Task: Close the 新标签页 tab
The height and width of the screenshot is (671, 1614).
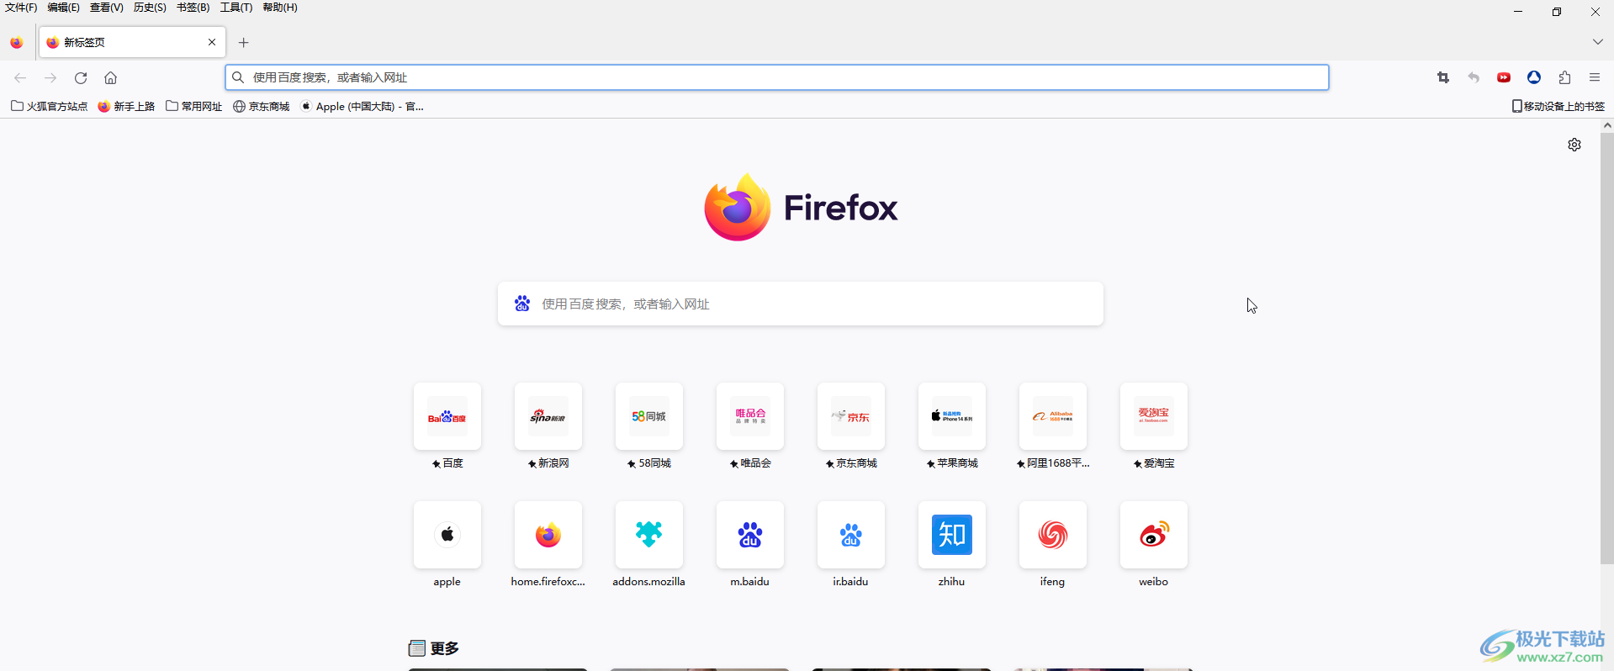Action: (x=211, y=42)
